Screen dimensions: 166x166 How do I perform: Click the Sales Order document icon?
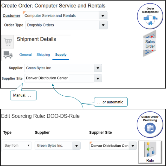click(x=150, y=44)
